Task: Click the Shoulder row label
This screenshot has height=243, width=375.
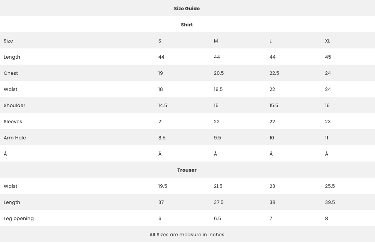Action: [x=14, y=106]
